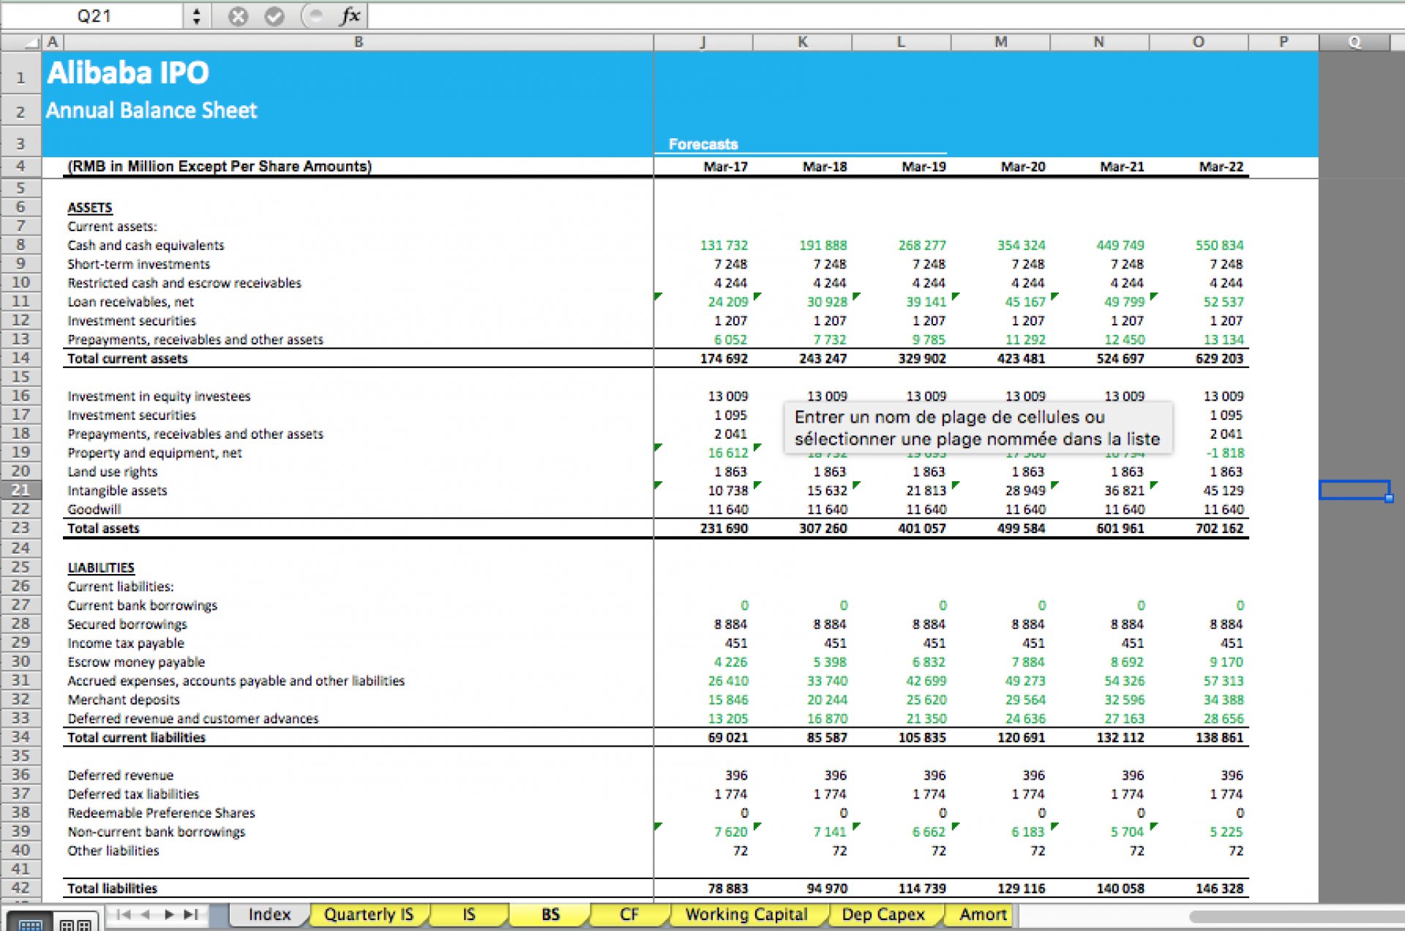Screen dimensions: 1405x931
Task: Click the 'Merchant deposits' label
Action: click(x=124, y=699)
